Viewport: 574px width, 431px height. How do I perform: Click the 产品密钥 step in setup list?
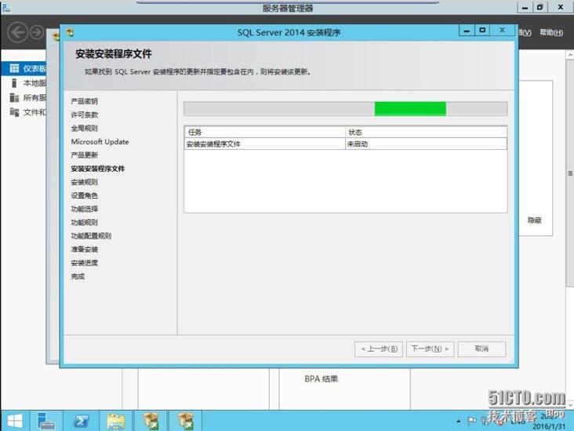(x=84, y=101)
